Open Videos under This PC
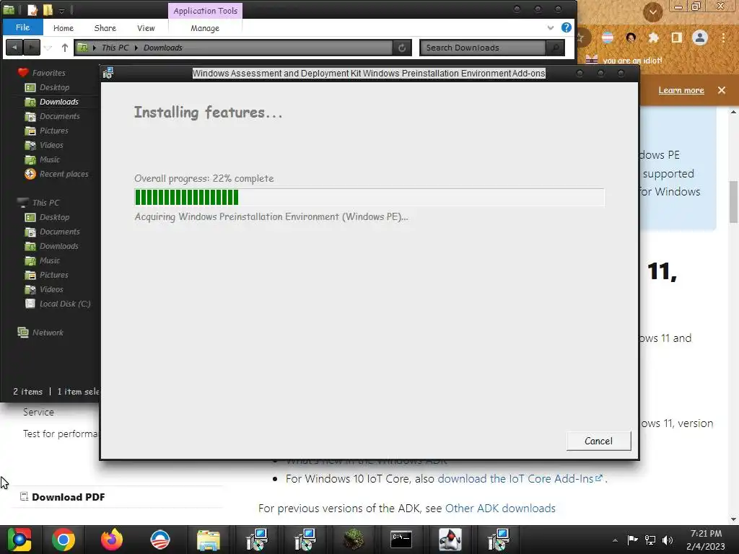Image resolution: width=739 pixels, height=554 pixels. pos(51,289)
